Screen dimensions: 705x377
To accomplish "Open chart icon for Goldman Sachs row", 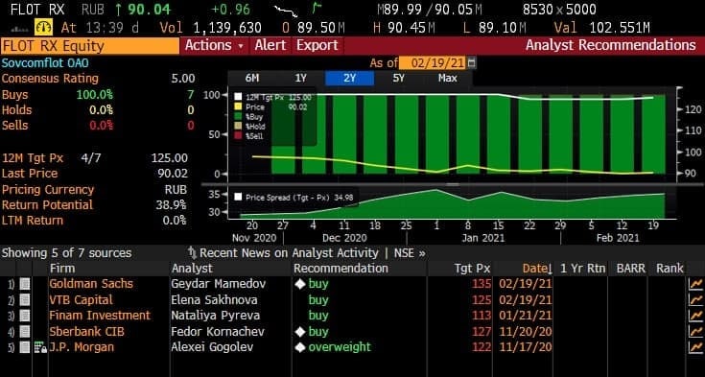I will pyautogui.click(x=695, y=284).
